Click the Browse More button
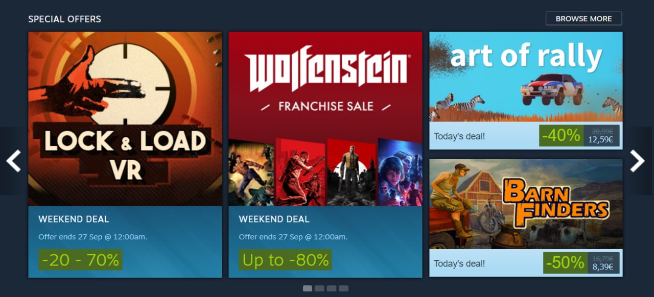 pos(584,18)
